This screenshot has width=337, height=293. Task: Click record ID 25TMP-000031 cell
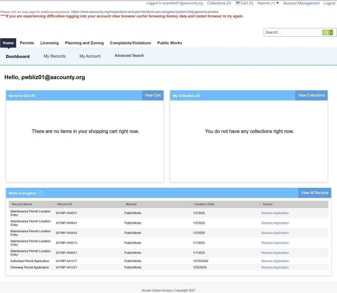tap(66, 213)
